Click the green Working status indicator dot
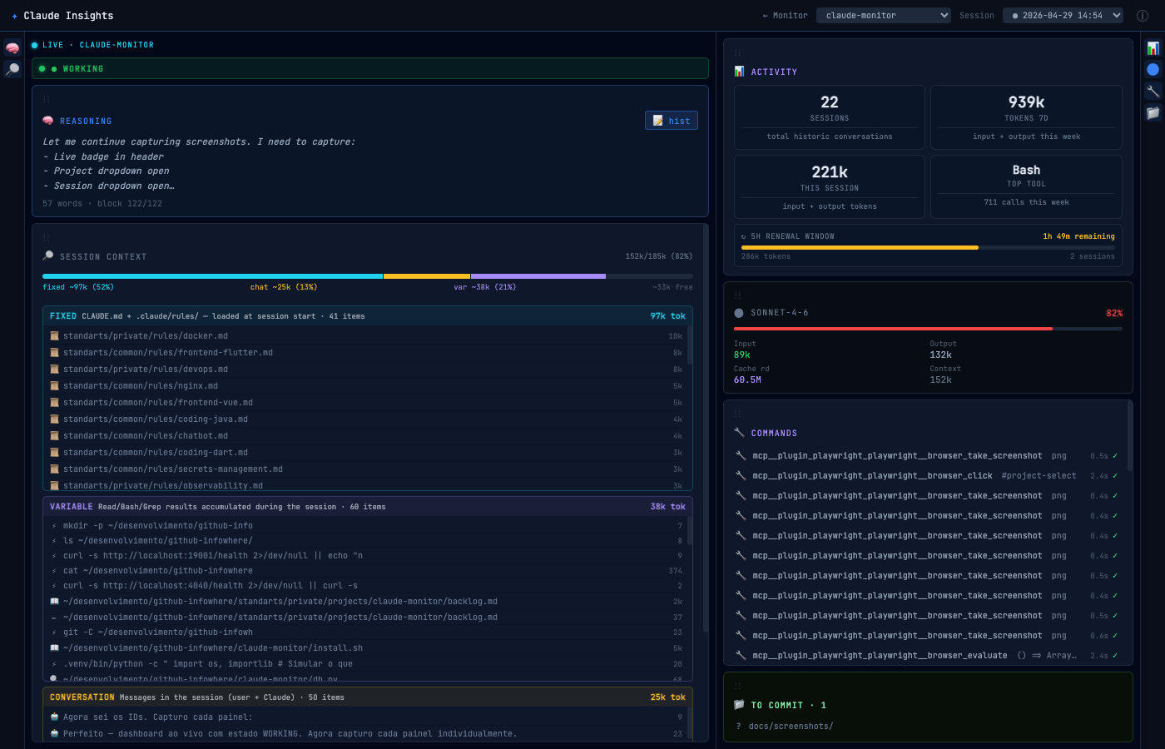 click(x=42, y=69)
